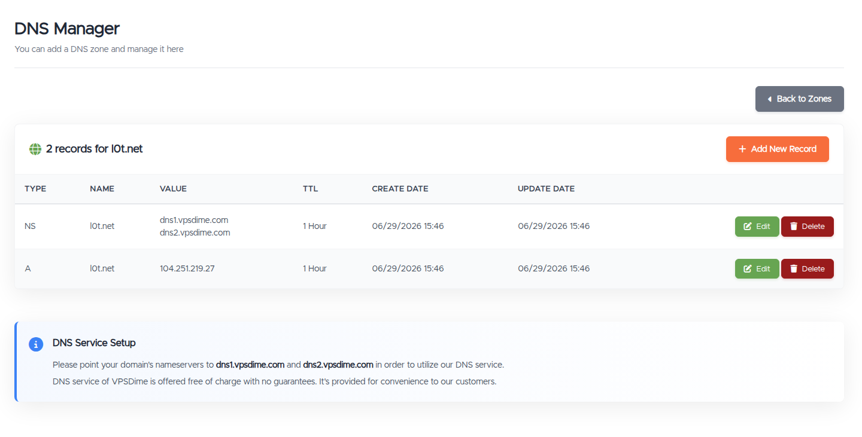Click the UPDATE DATE column header
This screenshot has height=437, width=862.
click(546, 189)
